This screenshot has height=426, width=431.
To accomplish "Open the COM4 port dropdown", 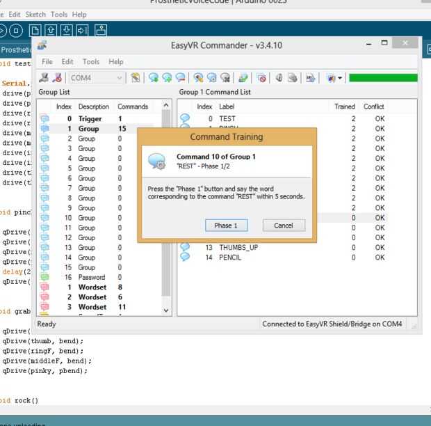I will (x=96, y=78).
